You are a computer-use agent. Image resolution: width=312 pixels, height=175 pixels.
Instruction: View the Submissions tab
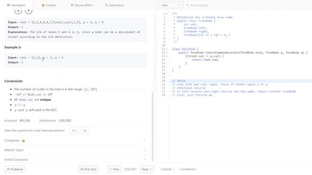115,5
